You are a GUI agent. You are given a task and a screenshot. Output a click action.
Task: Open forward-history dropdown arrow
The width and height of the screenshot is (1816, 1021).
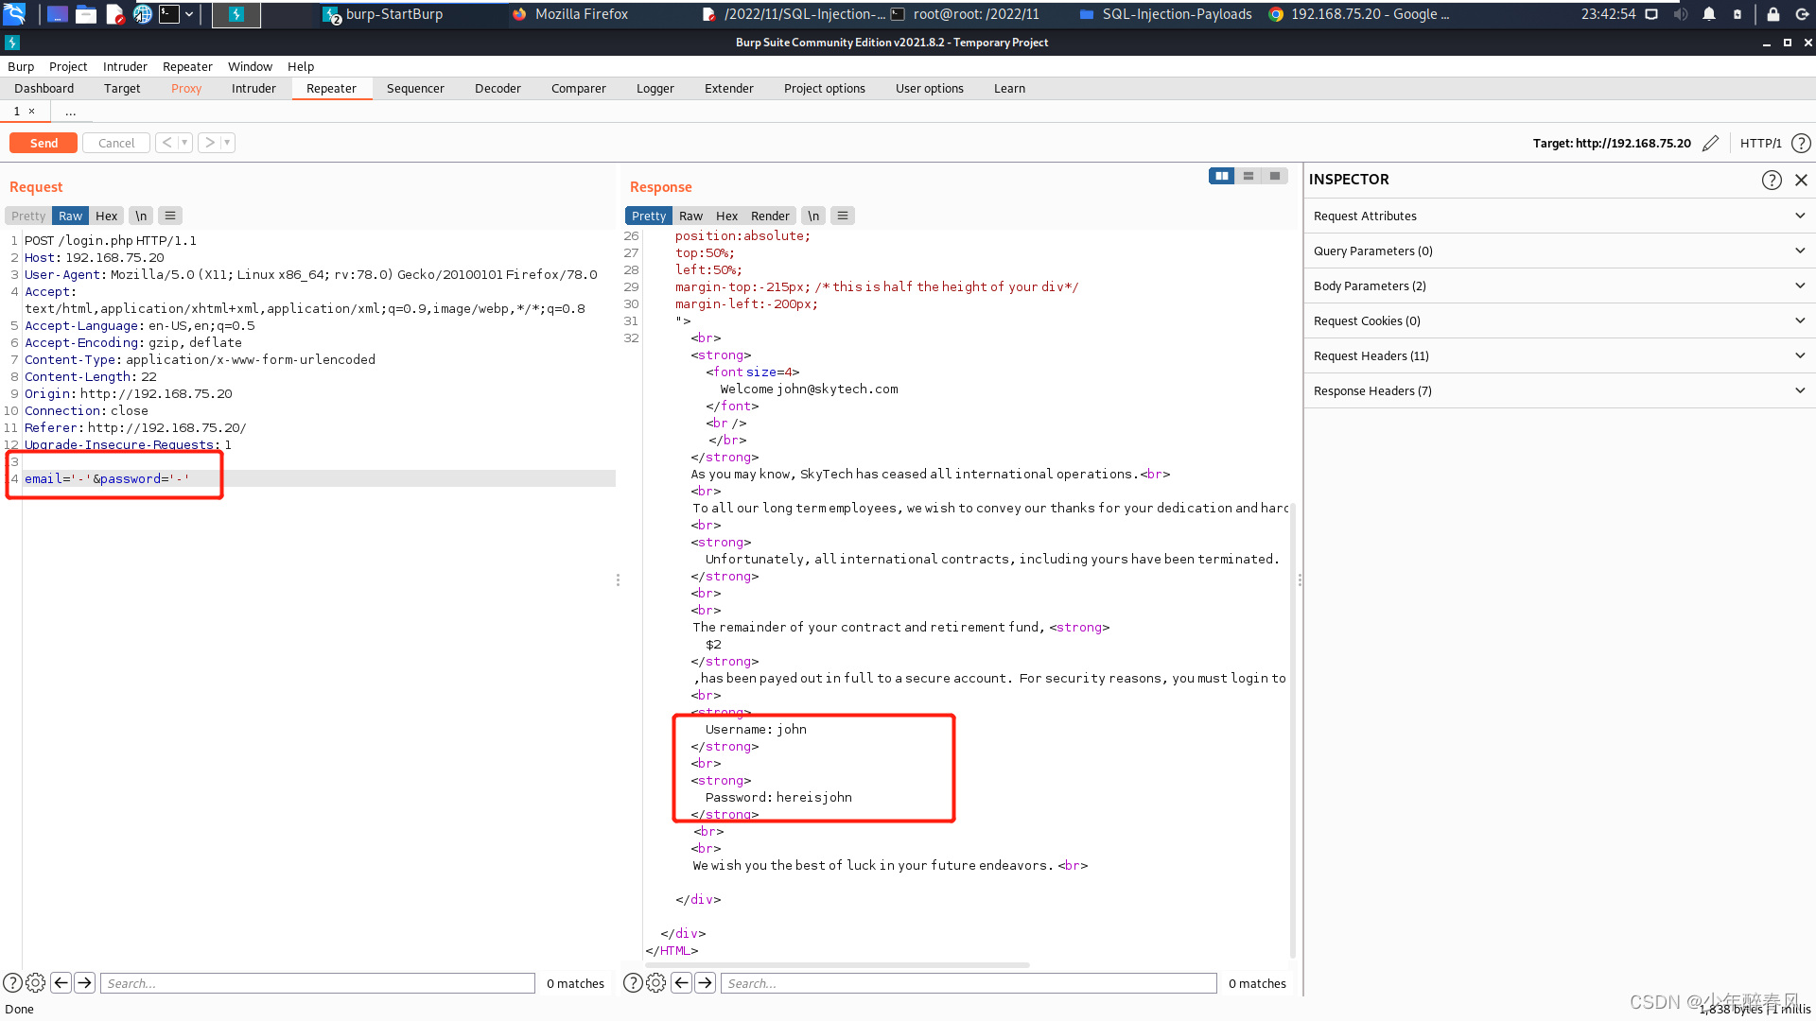pos(227,143)
